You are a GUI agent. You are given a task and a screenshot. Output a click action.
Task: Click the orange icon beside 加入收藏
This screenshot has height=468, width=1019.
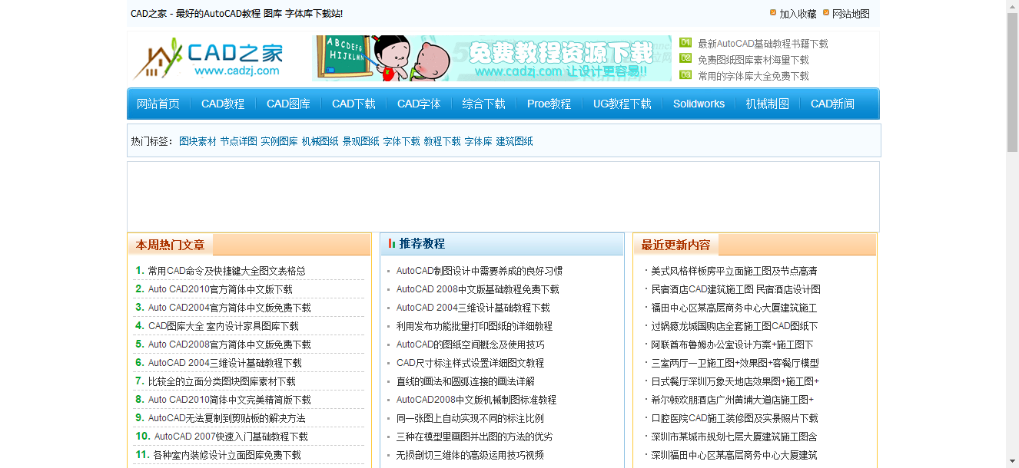tap(773, 13)
